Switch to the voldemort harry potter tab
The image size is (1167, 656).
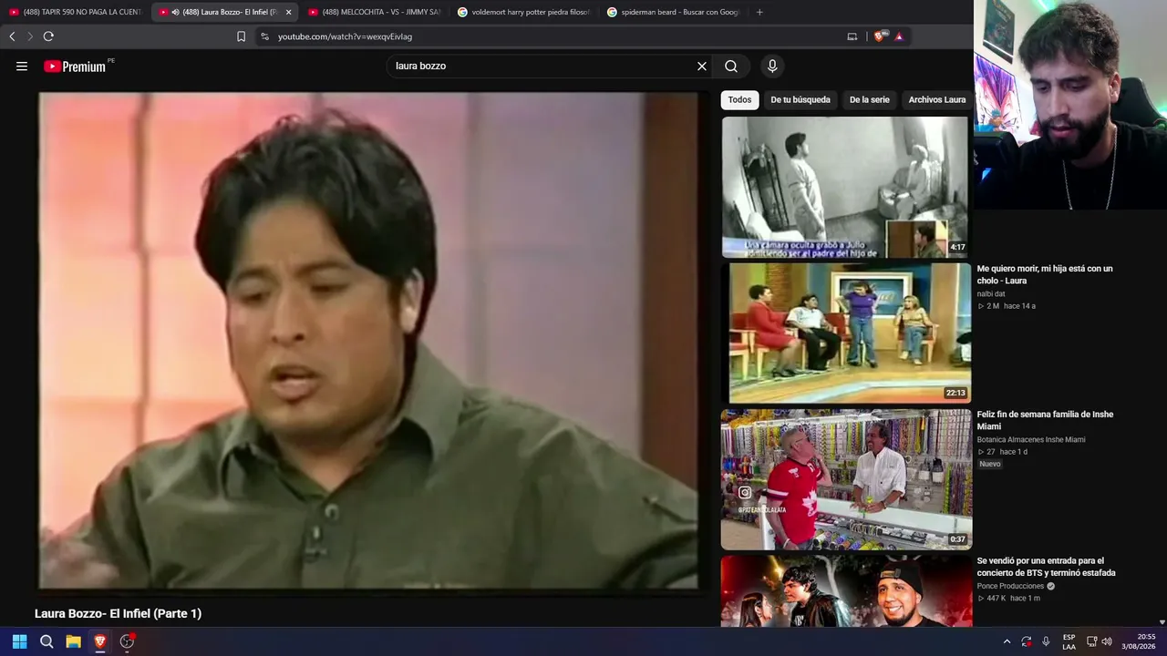coord(523,12)
